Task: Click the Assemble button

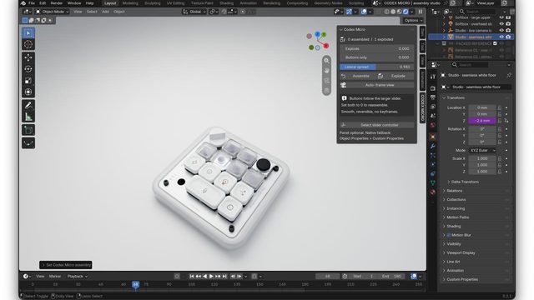Action: pyautogui.click(x=358, y=76)
